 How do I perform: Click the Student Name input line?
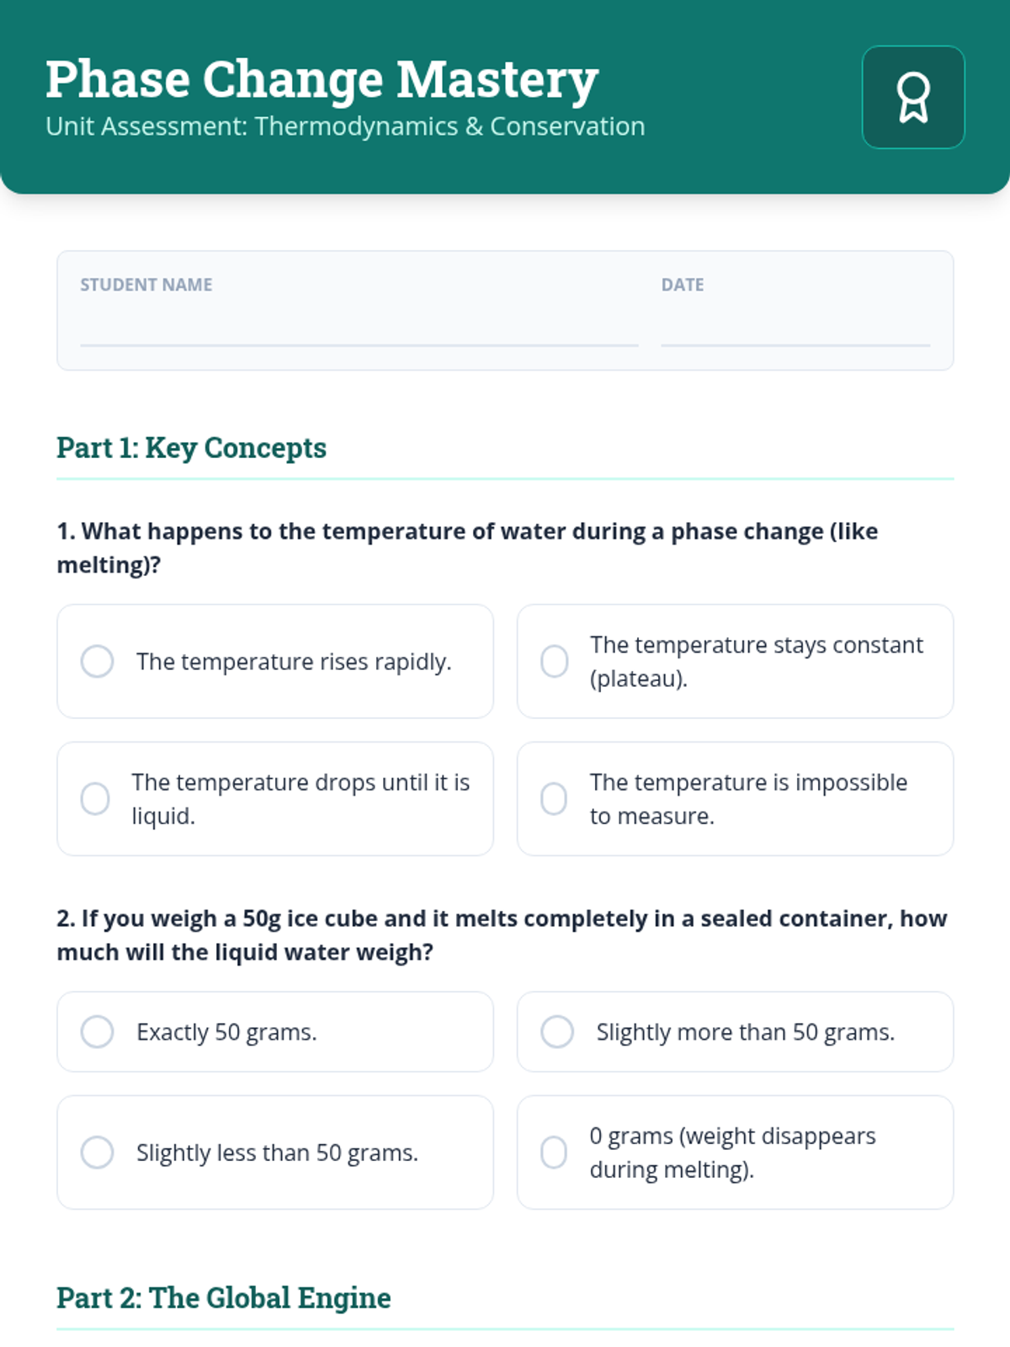click(x=359, y=328)
